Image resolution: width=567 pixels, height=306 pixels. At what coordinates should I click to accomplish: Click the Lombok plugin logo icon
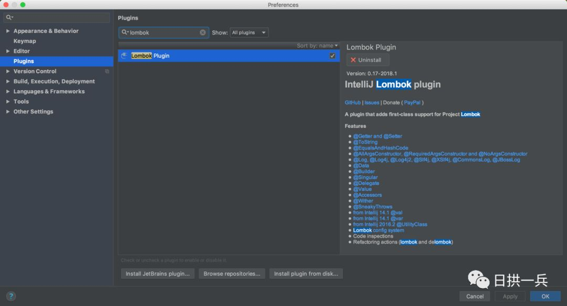[x=124, y=56]
